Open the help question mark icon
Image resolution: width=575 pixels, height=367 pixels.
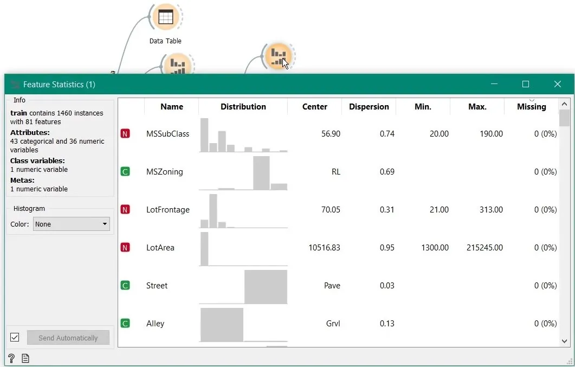point(11,358)
